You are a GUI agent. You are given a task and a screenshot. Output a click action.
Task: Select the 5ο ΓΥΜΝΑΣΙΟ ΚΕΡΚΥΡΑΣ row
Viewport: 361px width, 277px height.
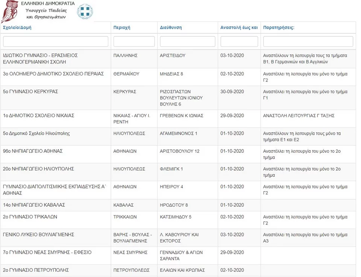pyautogui.click(x=30, y=92)
